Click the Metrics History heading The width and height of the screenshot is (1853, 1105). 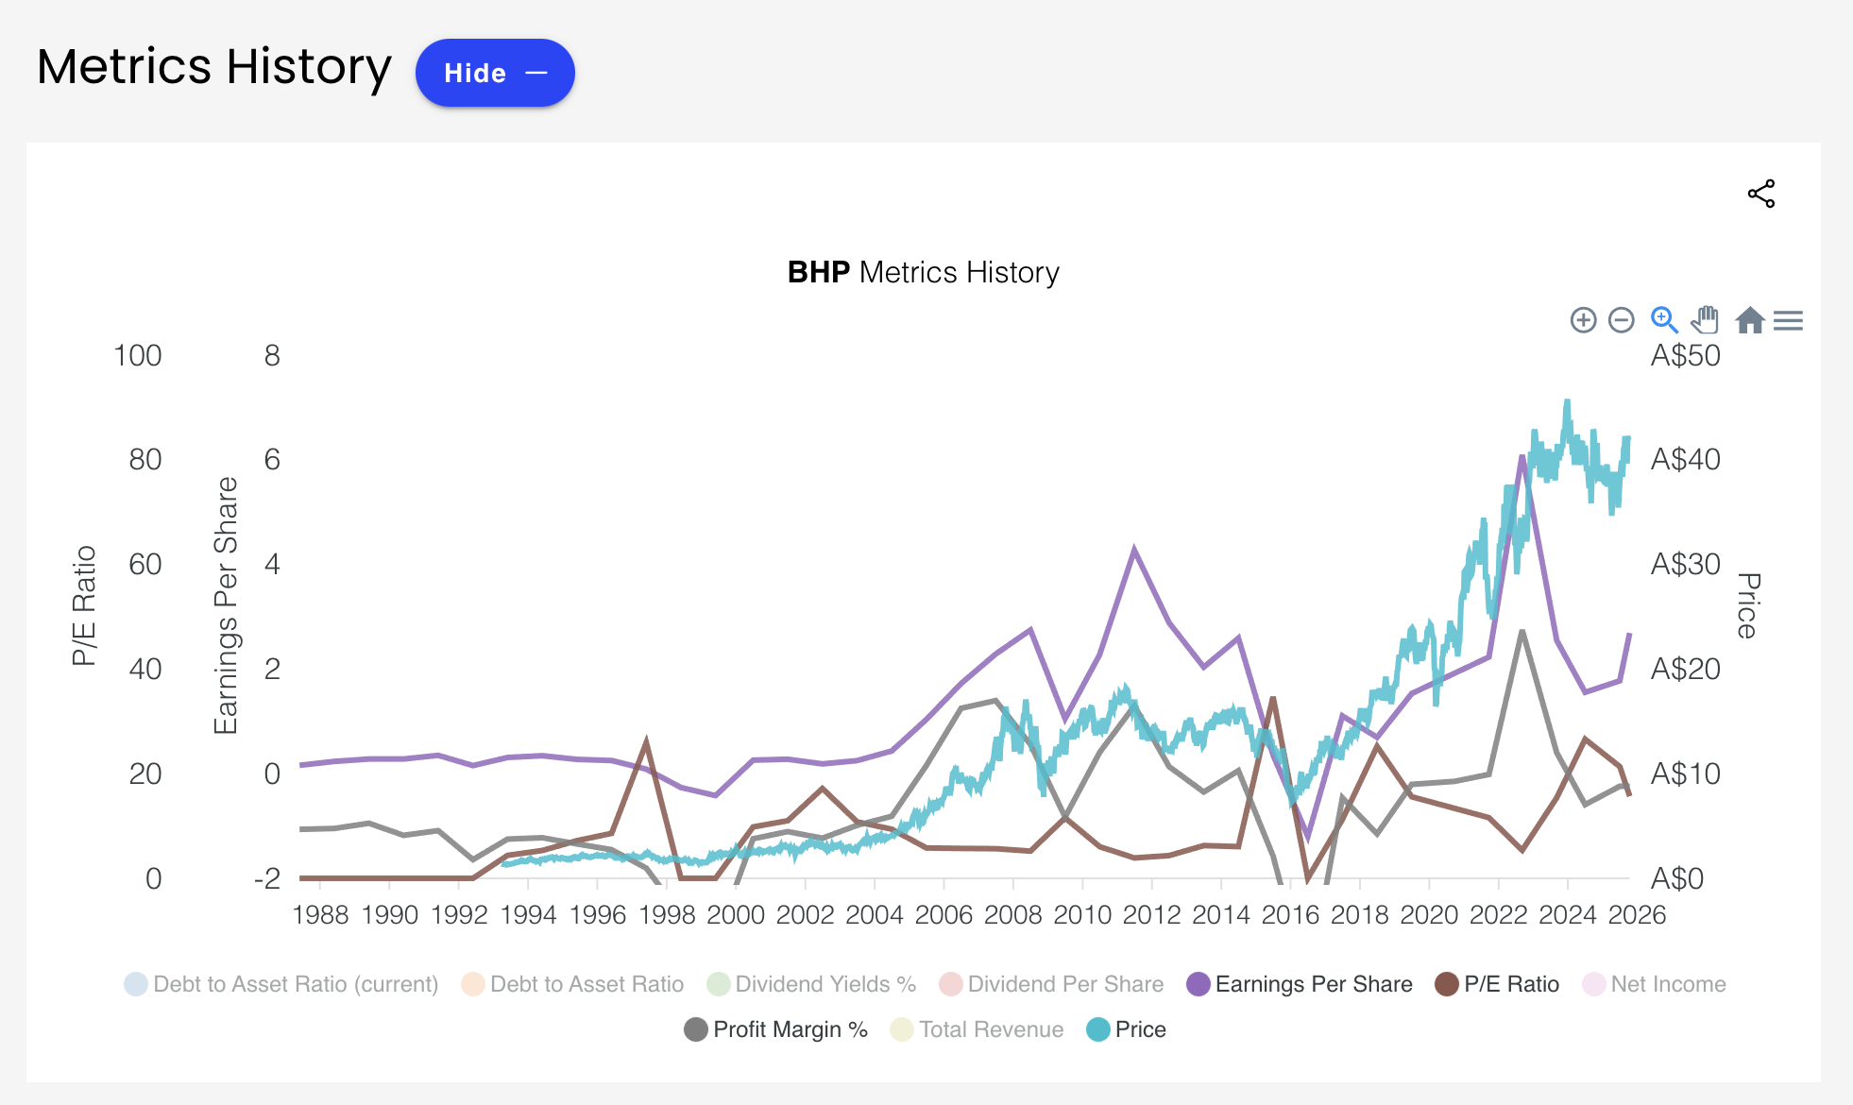[214, 66]
